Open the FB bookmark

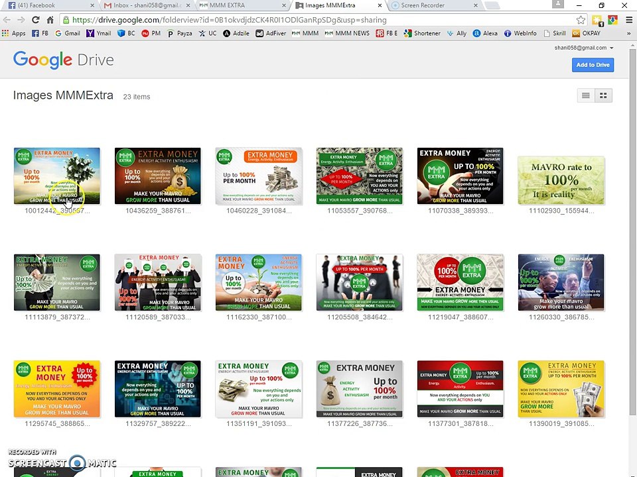(40, 33)
